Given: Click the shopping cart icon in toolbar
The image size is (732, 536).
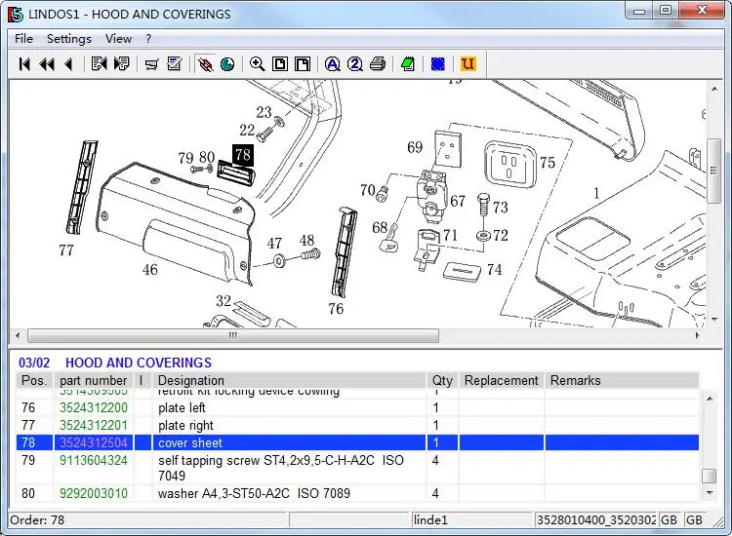Looking at the screenshot, I should point(151,64).
